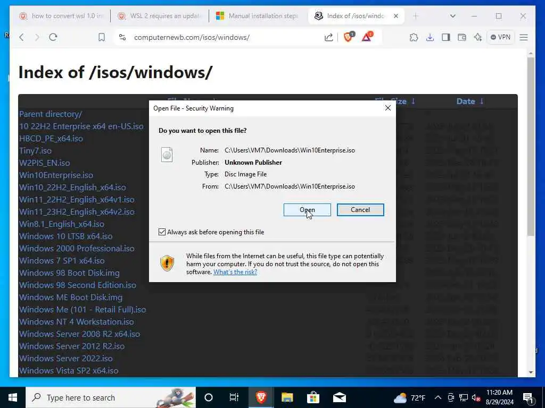Open the Parent directory/ link

point(51,114)
